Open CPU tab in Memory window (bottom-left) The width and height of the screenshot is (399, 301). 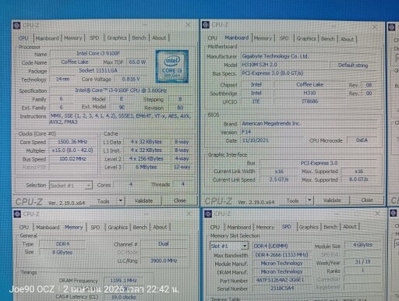24,227
